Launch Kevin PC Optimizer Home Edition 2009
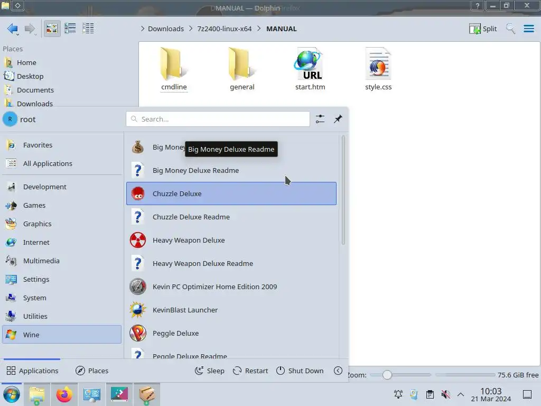The height and width of the screenshot is (406, 541). (x=231, y=287)
